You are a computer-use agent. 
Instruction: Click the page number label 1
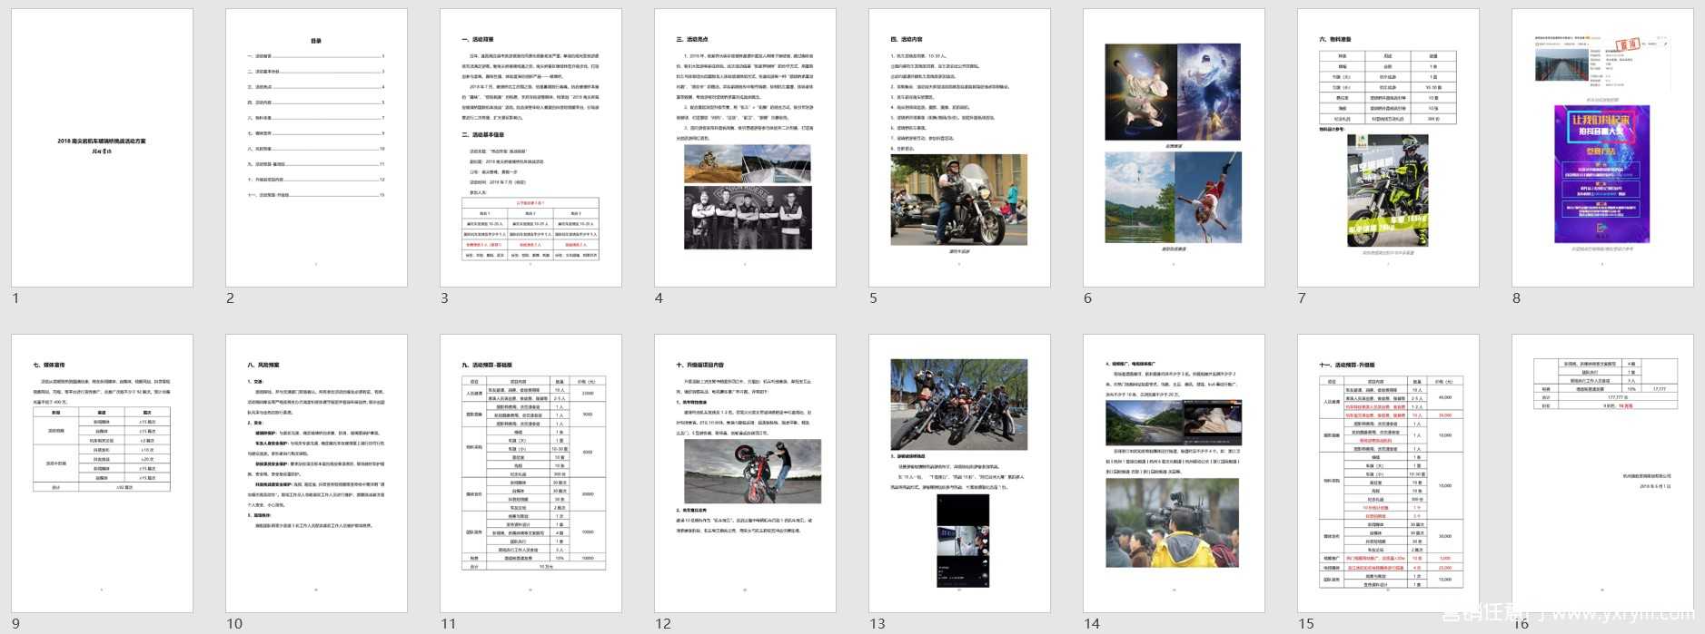pos(15,298)
